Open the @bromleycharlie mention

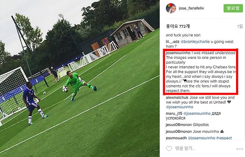tap(195, 42)
